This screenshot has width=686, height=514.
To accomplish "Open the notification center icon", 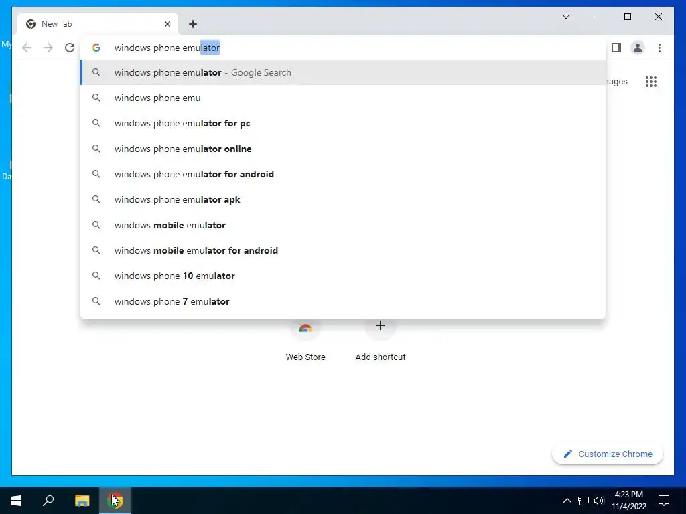I will tap(664, 501).
